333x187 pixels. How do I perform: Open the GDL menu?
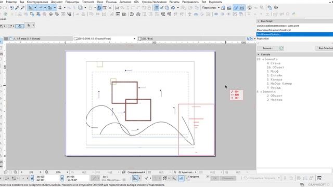click(136, 2)
